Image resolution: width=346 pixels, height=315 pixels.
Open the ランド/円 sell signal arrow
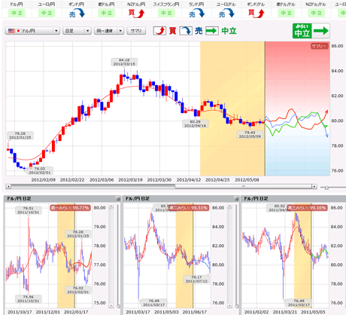(196, 14)
